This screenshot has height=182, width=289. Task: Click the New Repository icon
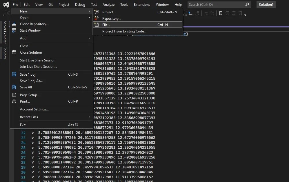tap(96, 18)
